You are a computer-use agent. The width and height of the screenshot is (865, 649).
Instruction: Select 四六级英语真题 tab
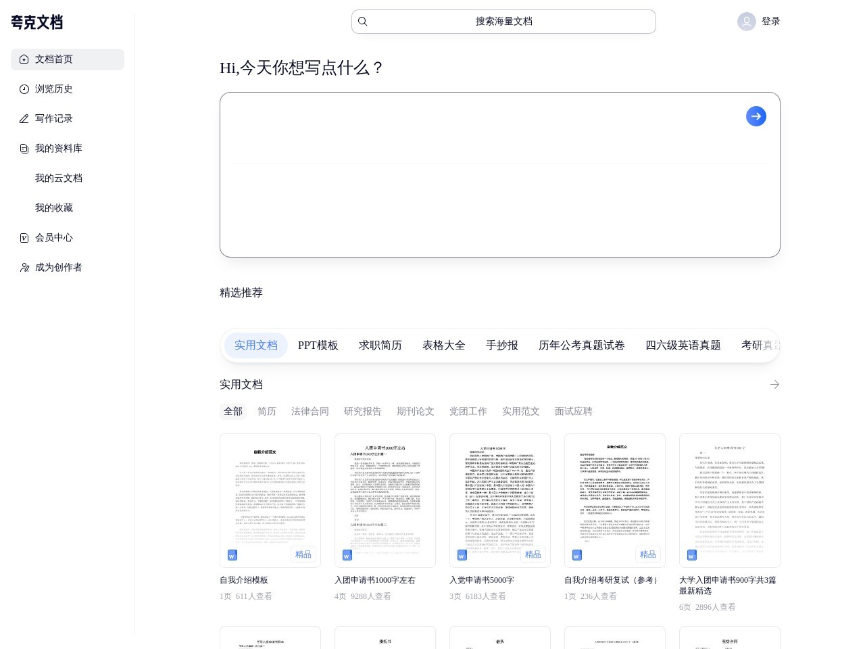click(x=683, y=345)
